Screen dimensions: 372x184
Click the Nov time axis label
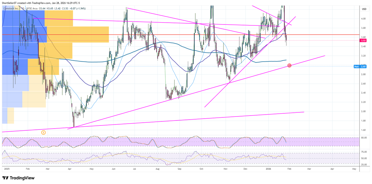pos(226,169)
